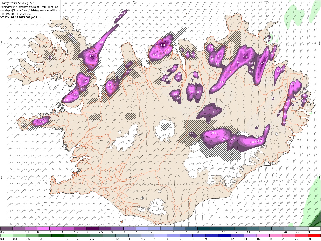Click the '0.2' label in upper legend

(2, 232)
